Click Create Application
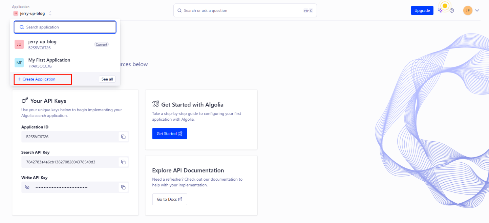The width and height of the screenshot is (489, 223). coord(36,79)
